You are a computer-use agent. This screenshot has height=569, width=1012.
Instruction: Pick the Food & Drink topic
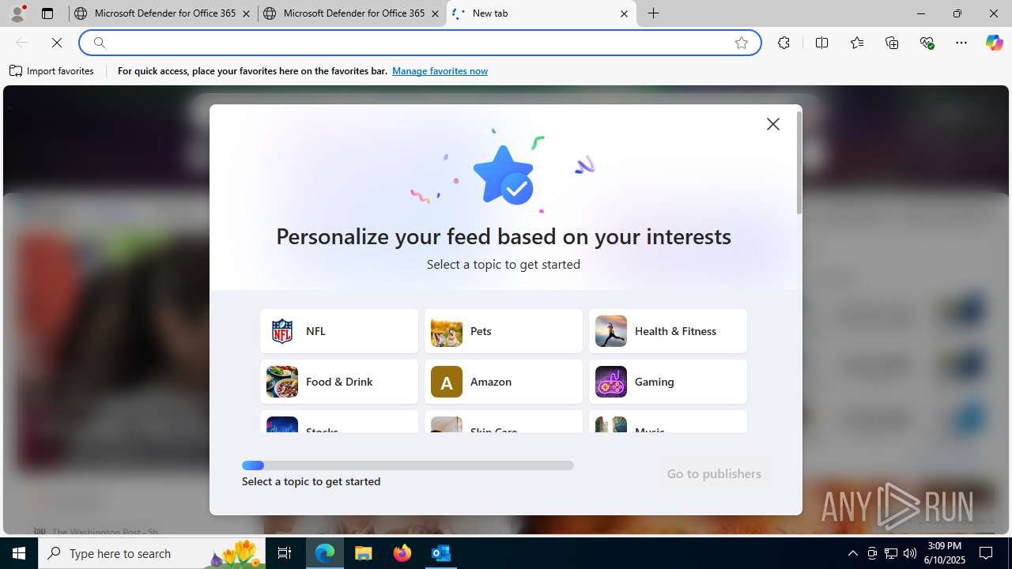point(339,382)
